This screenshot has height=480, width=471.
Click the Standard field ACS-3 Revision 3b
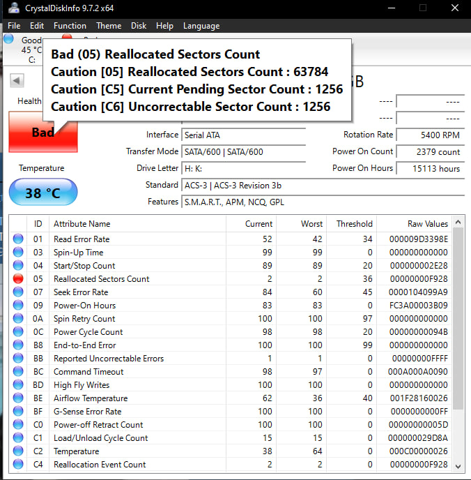tap(323, 185)
